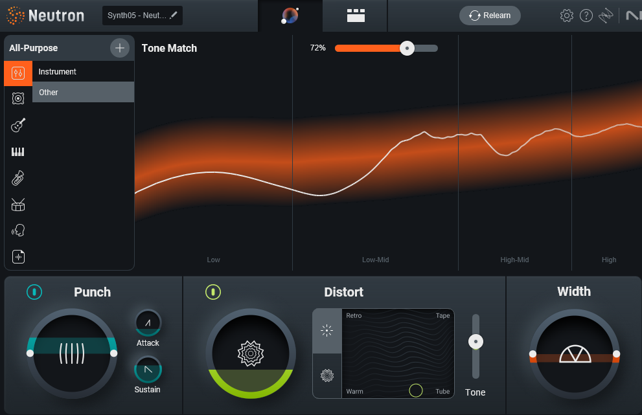
Task: Select the Vocals head category icon
Action: (18, 230)
